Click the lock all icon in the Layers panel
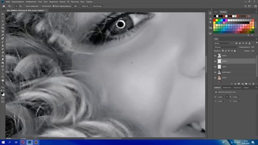Screen dimensions: 258x145 coord(235,51)
